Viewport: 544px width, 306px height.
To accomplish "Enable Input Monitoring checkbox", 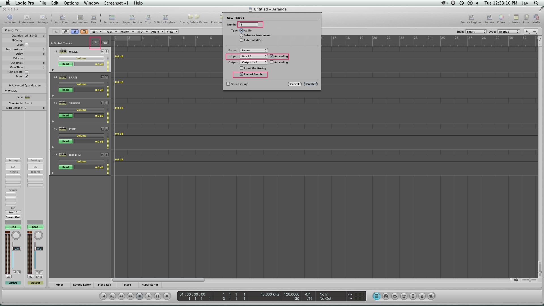I will click(x=241, y=68).
